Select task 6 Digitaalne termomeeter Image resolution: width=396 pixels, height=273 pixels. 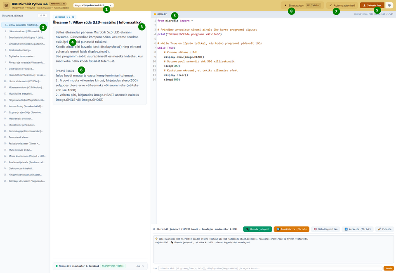point(24,56)
